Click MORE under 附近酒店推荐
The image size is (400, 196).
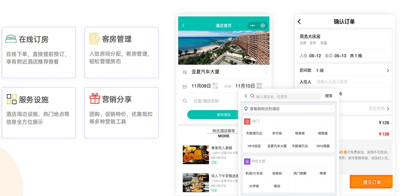pyautogui.click(x=224, y=136)
